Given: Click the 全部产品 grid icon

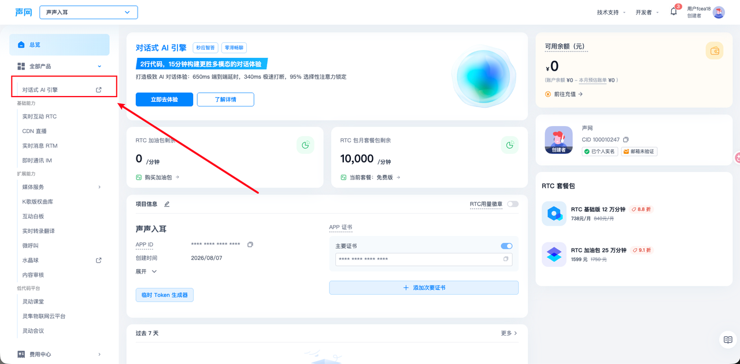Looking at the screenshot, I should [21, 67].
